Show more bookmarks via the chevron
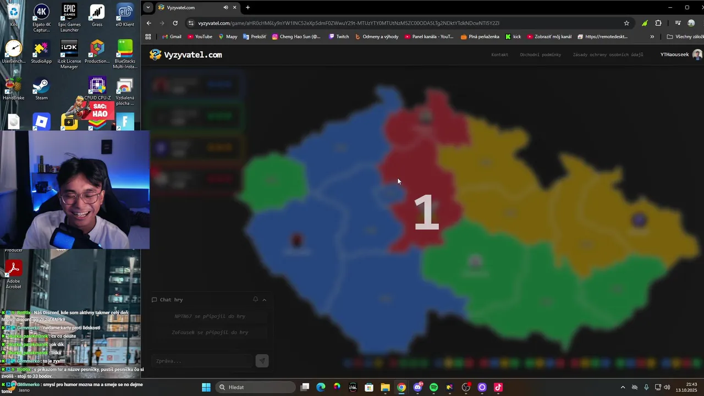The height and width of the screenshot is (396, 704). 652,37
